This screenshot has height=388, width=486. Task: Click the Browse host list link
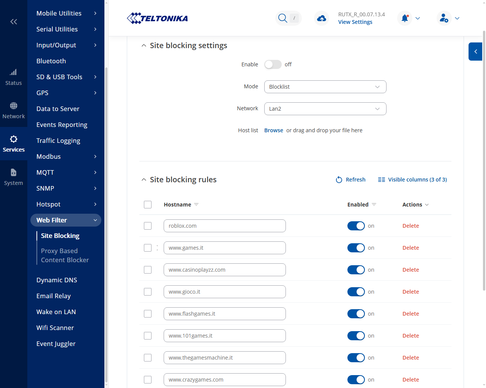(x=274, y=130)
